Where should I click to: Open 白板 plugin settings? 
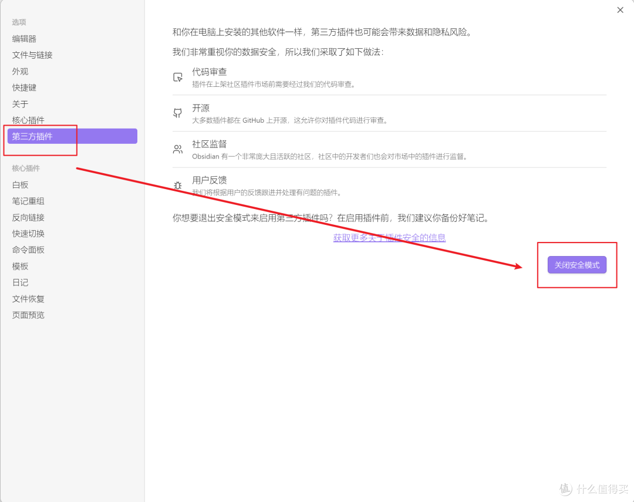coord(21,185)
